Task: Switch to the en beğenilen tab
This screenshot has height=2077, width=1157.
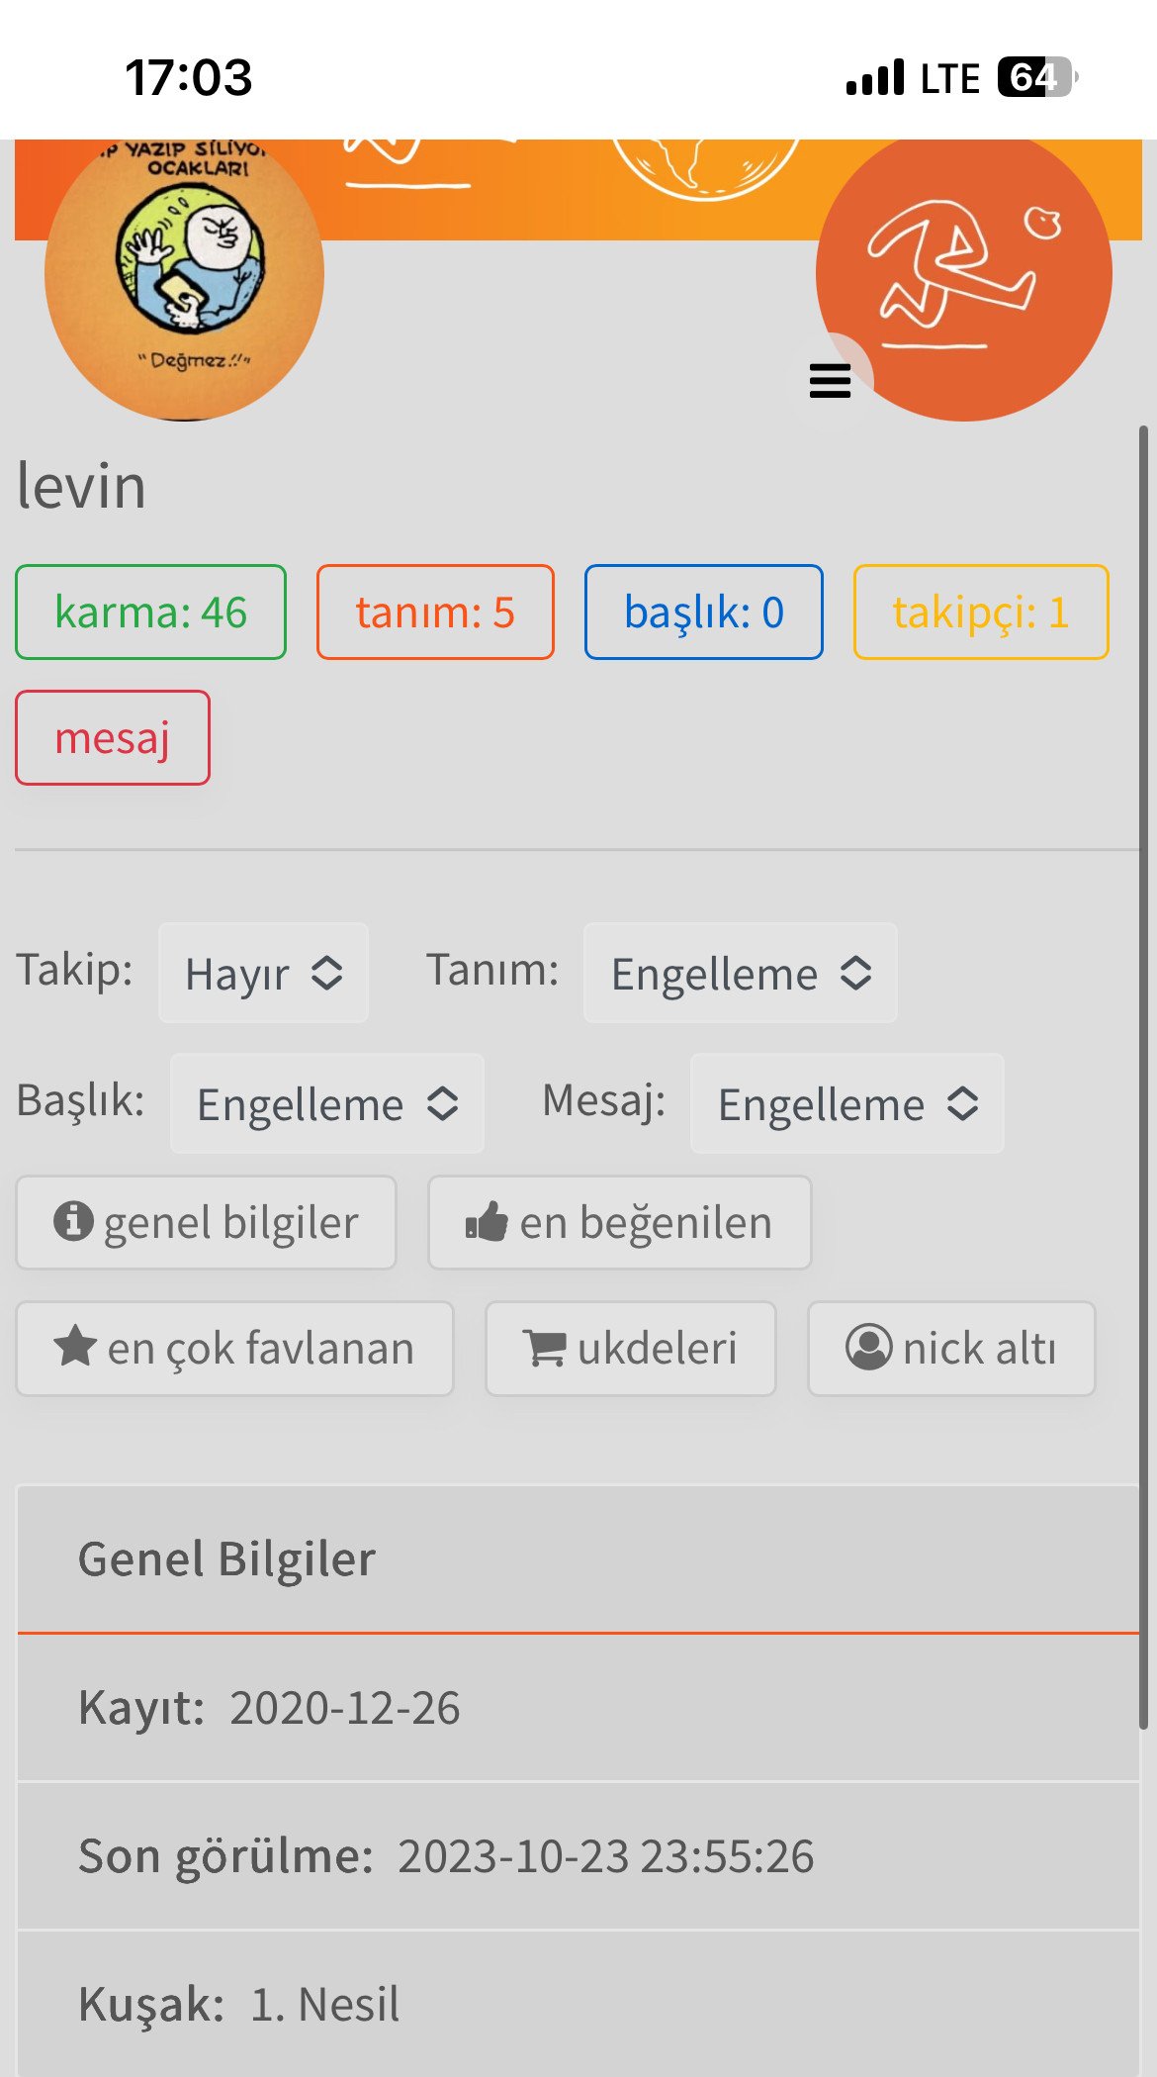Action: click(620, 1222)
